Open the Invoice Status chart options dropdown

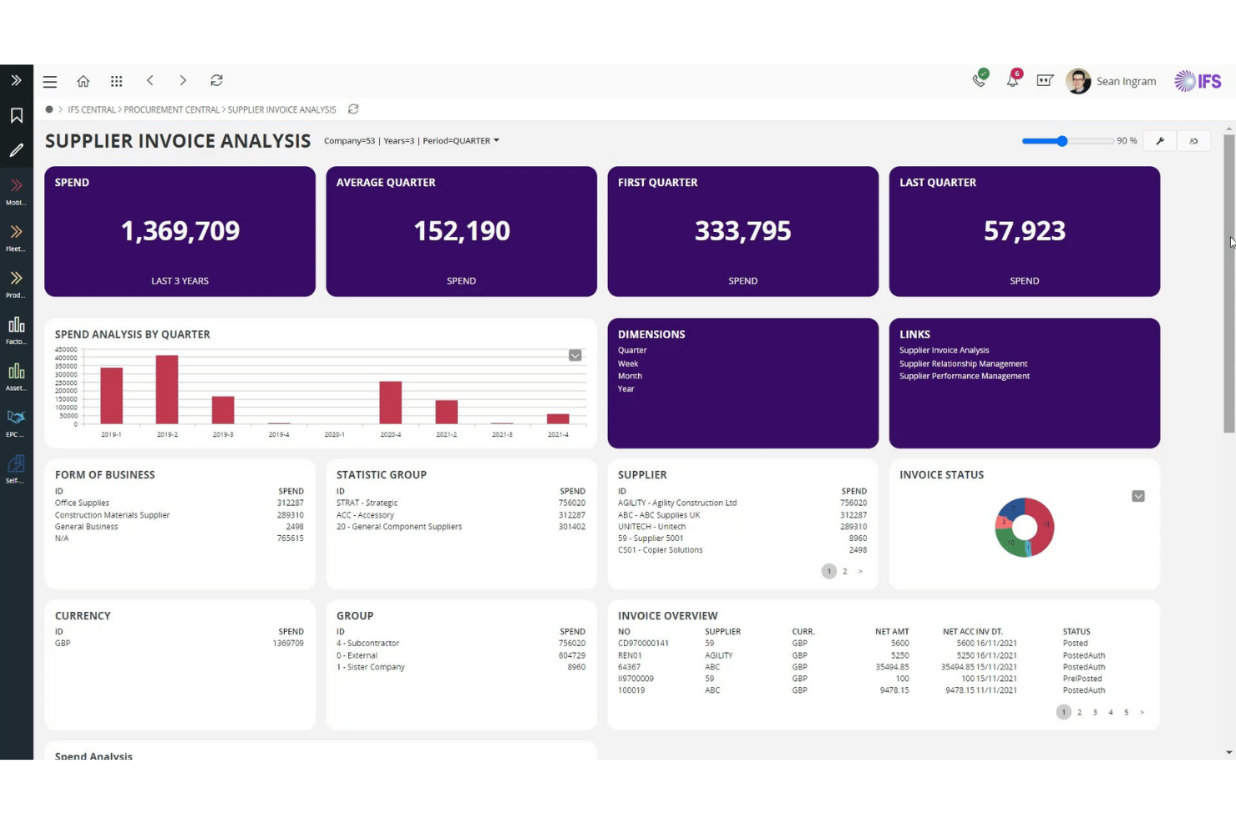[1138, 496]
